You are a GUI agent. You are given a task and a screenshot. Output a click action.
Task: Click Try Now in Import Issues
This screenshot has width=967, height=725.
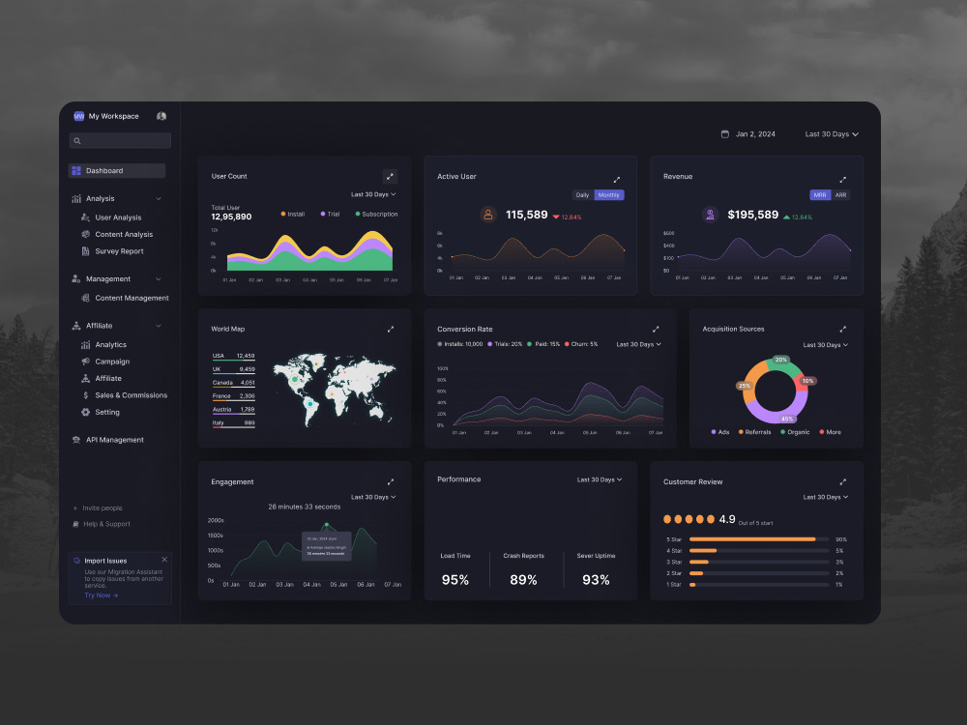pos(102,594)
